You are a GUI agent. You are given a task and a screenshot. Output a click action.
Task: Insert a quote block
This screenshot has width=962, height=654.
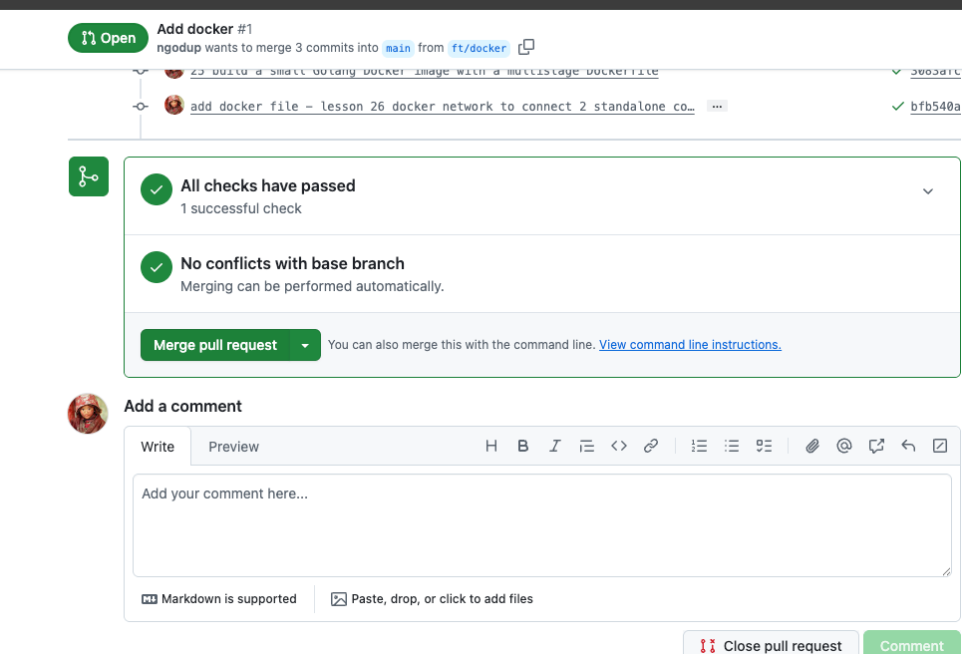click(587, 447)
